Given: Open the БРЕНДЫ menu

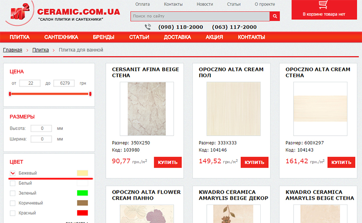Looking at the screenshot, I should tap(103, 37).
